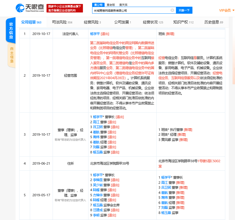This screenshot has width=235, height=220.
Task: Open 高江 董事 [新增] link in row 5
Action: [164, 183]
